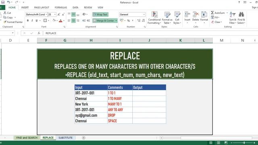The image size is (258, 145).
Task: Open Format as Table gallery
Action: pyautogui.click(x=167, y=18)
